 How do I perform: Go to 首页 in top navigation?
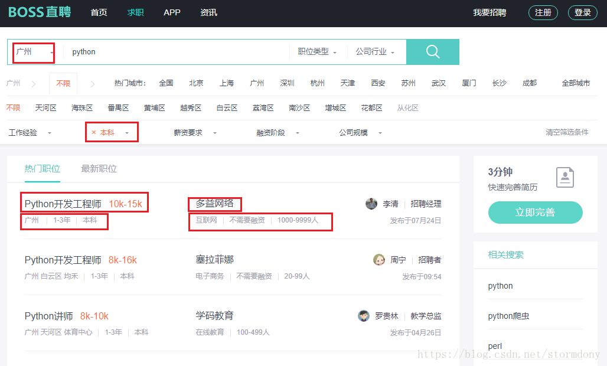tap(99, 12)
